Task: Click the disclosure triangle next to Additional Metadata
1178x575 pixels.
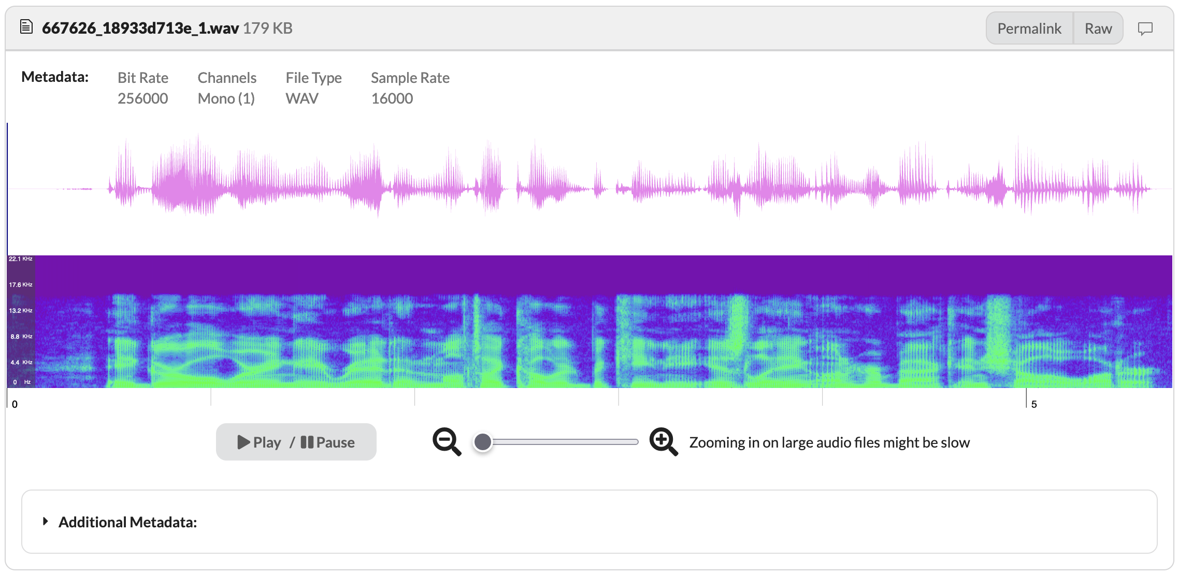Action: point(46,521)
